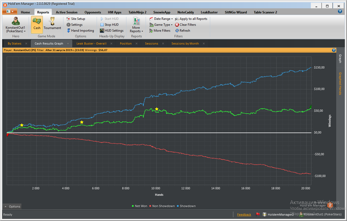Open the TableNinja 2 tab
Screen dimensions: 347x221
coord(137,12)
